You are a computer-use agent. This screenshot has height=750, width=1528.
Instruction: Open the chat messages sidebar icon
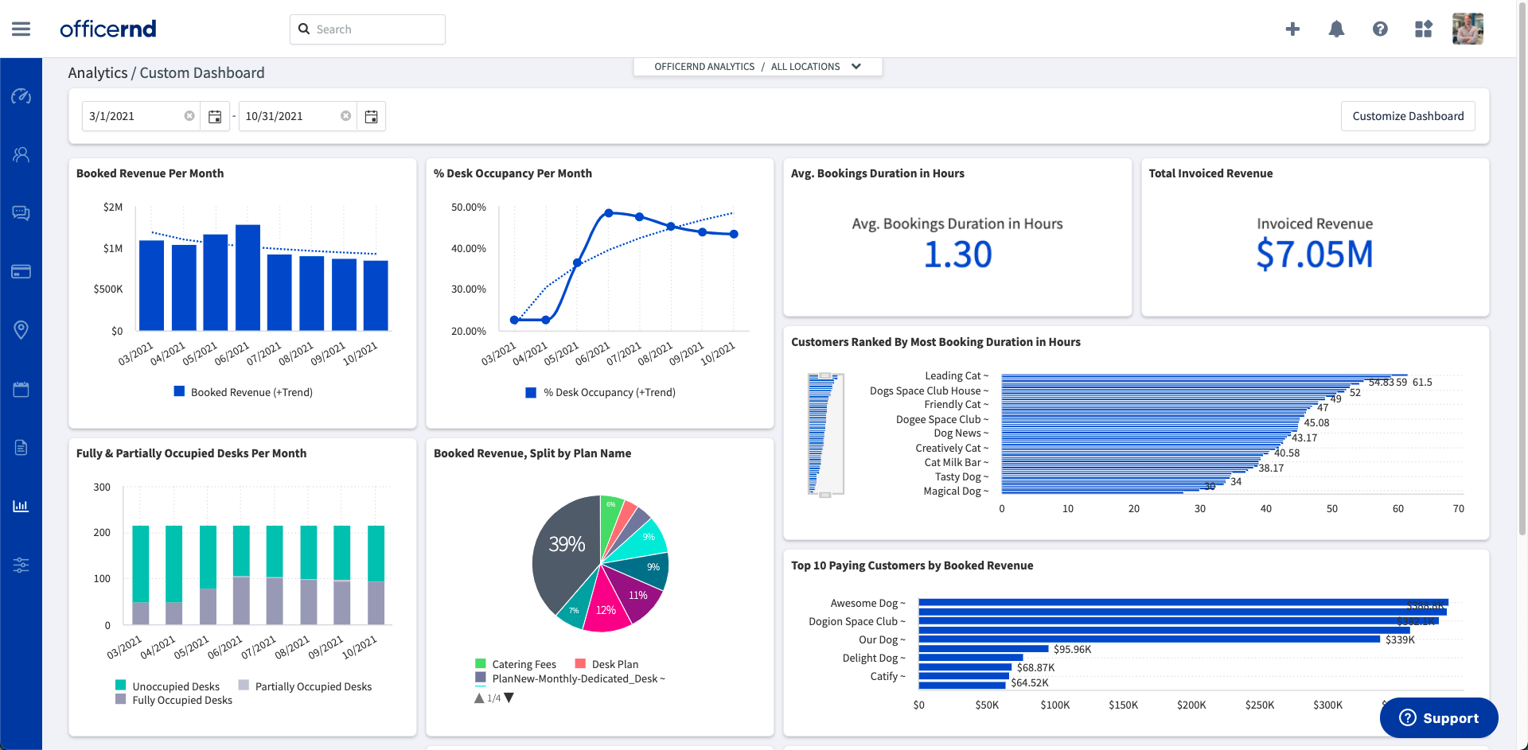(21, 213)
